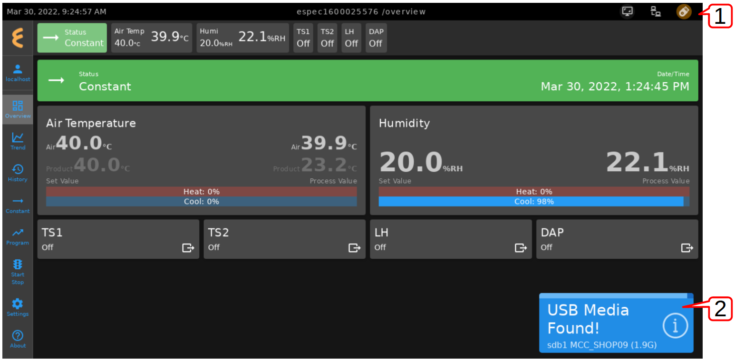
Task: Click the small Status Constant tile
Action: coord(72,38)
